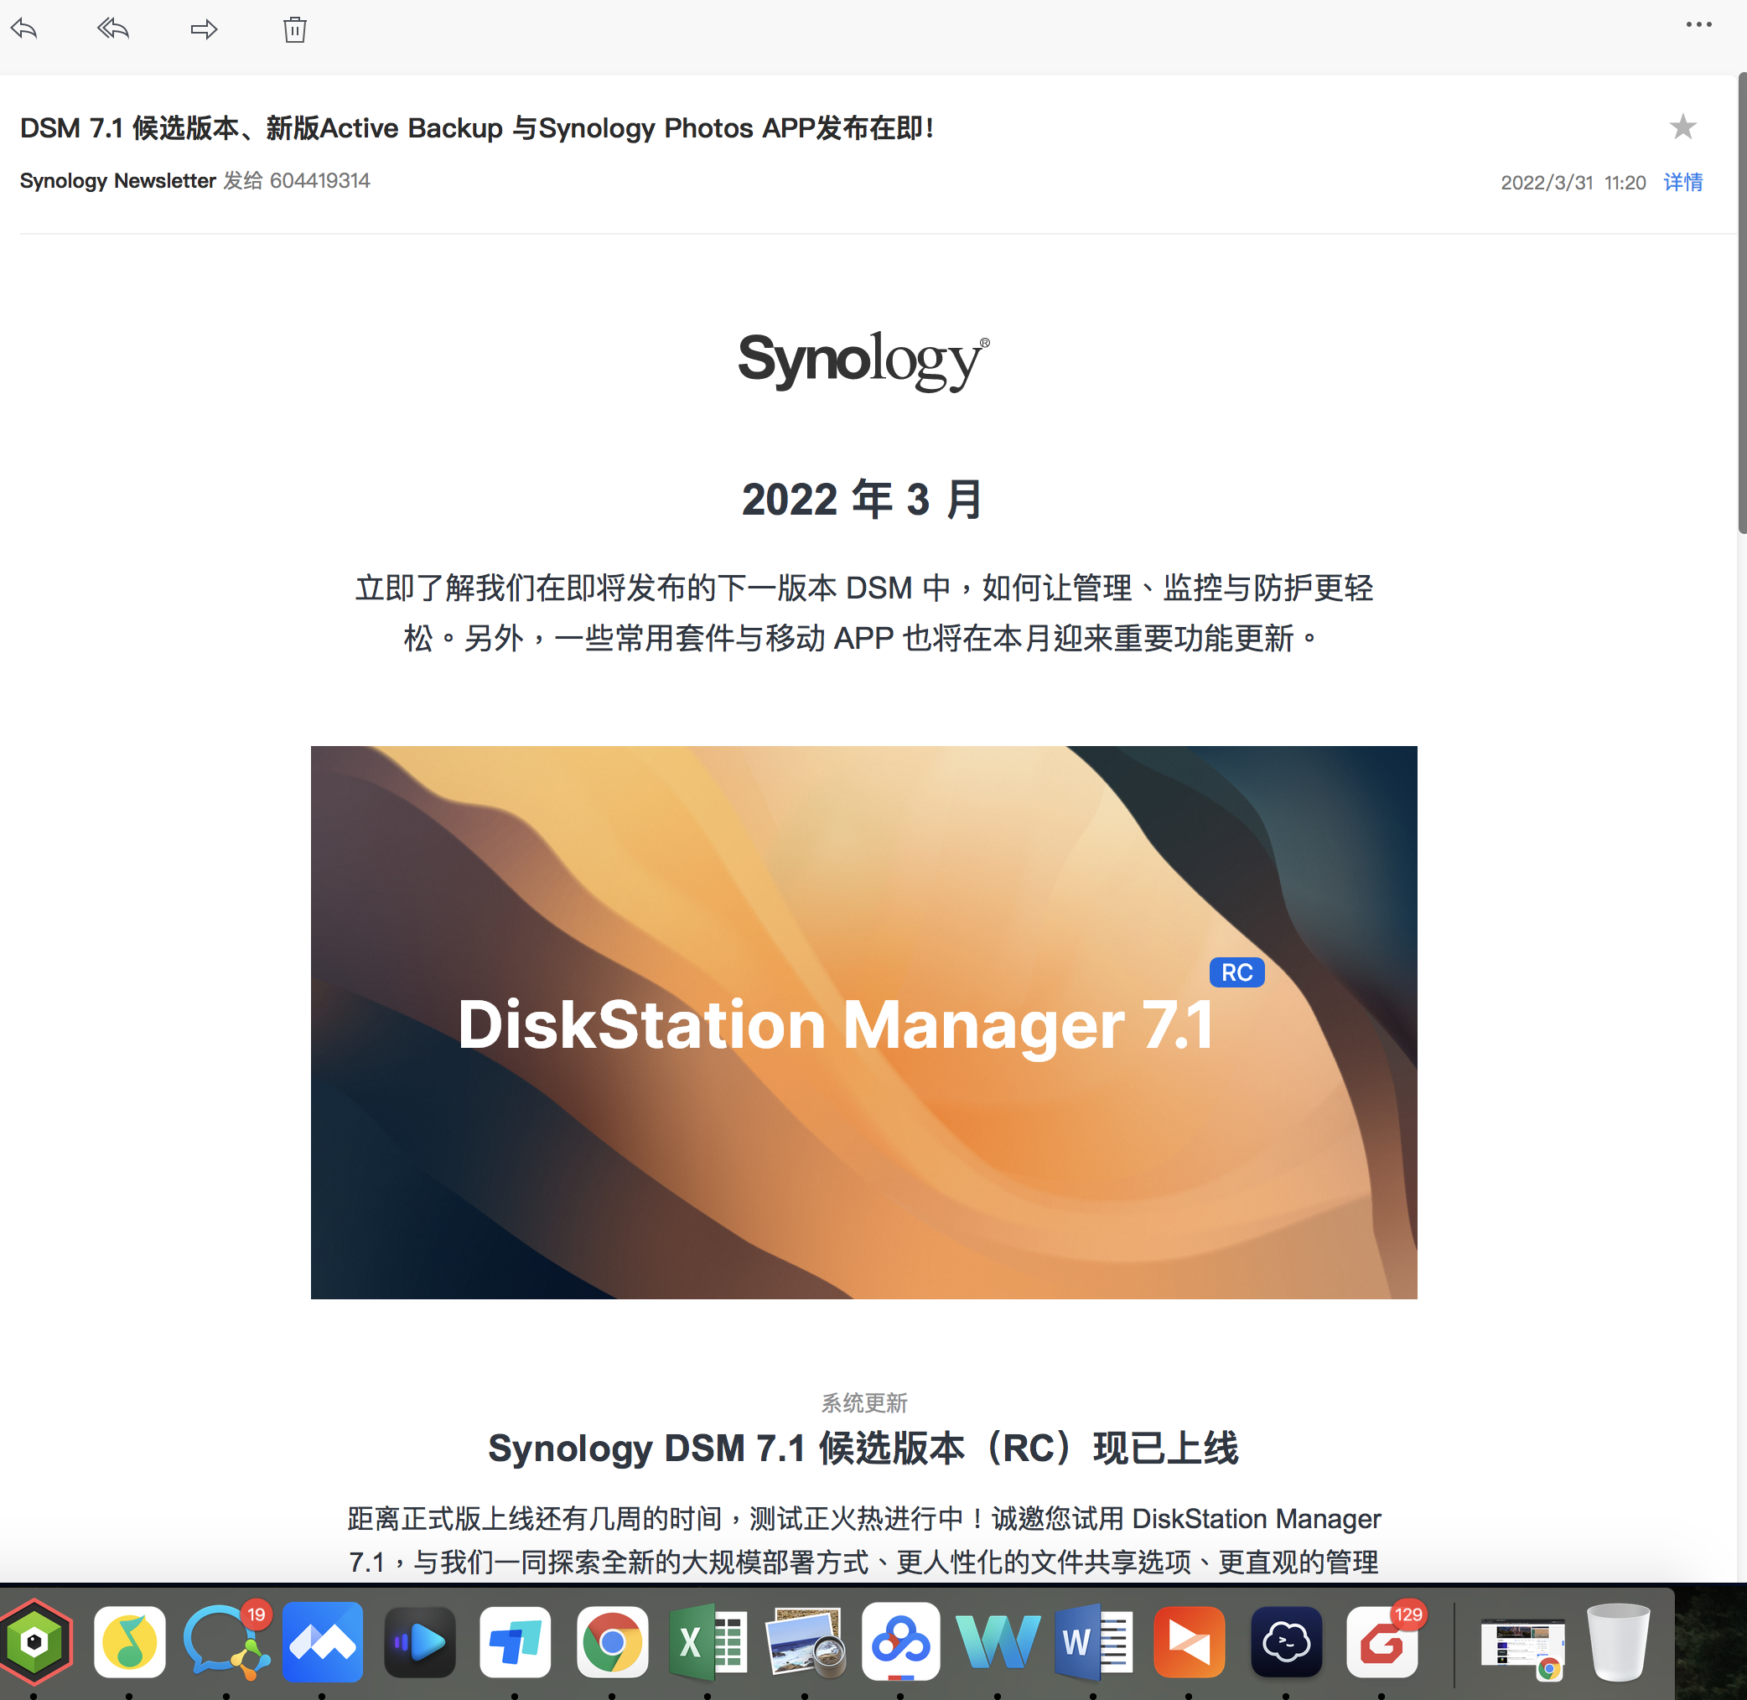
Task: Forward this email with the right-arrow icon
Action: 205,29
